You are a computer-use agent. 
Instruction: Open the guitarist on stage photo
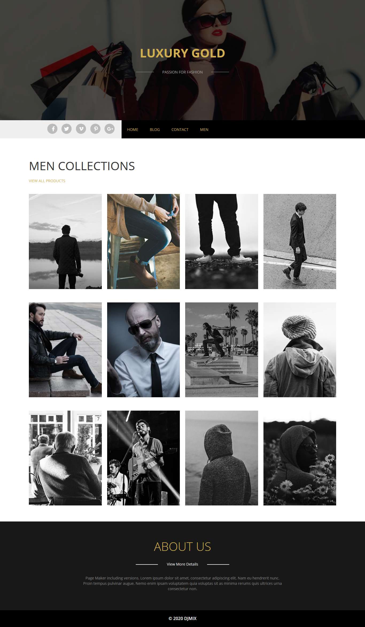pyautogui.click(x=143, y=458)
